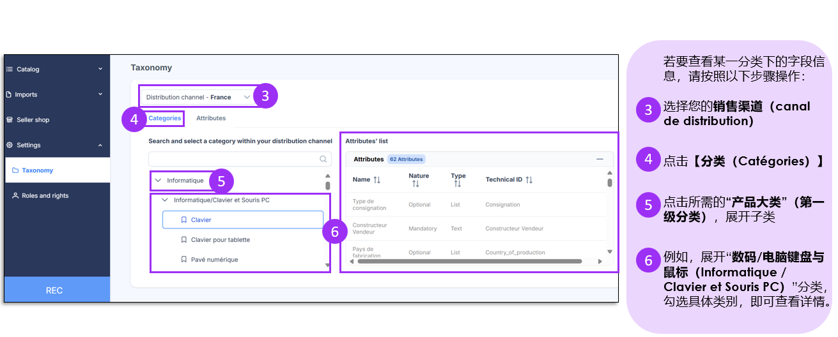
Task: Collapse the Informatique category chevron
Action: pos(159,181)
